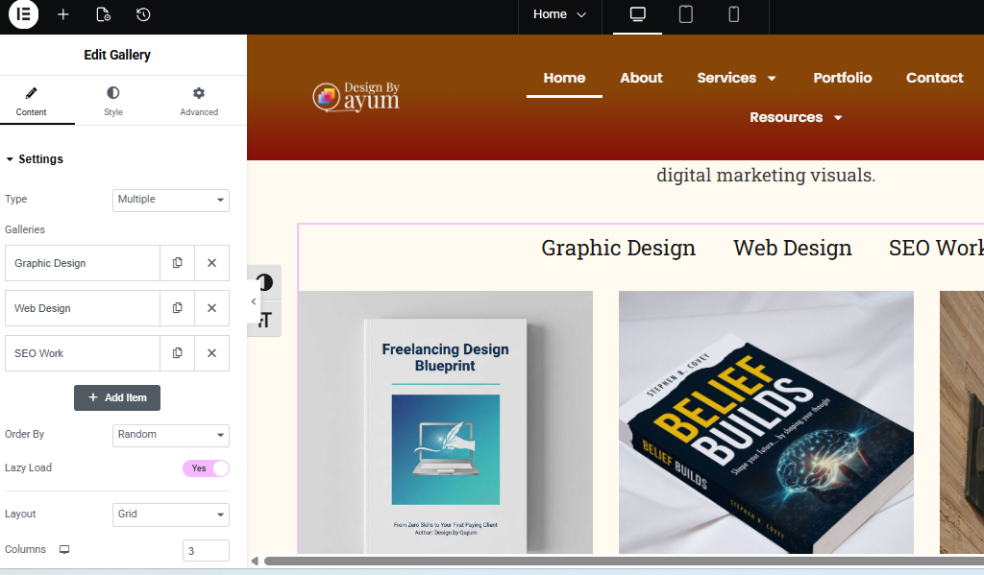Collapse the Settings section
The height and width of the screenshot is (575, 984).
pos(35,159)
